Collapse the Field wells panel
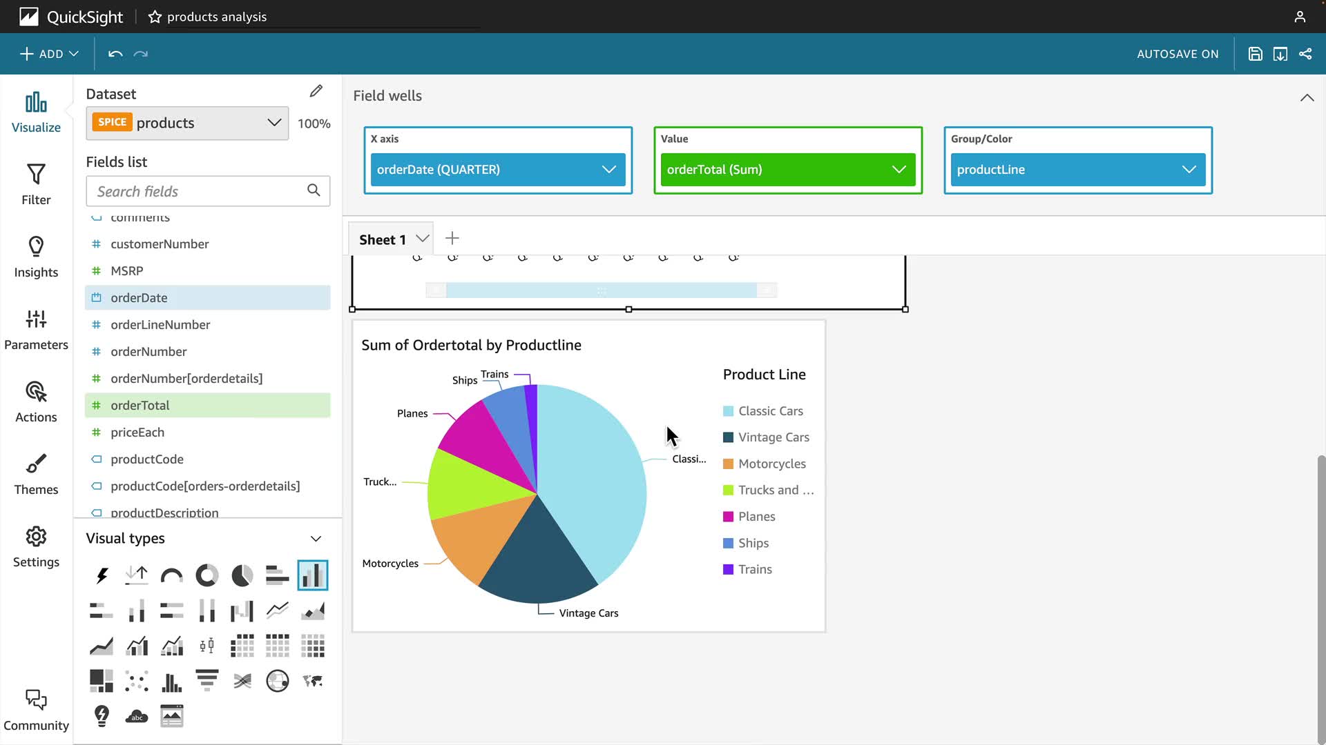Image resolution: width=1326 pixels, height=745 pixels. tap(1307, 97)
